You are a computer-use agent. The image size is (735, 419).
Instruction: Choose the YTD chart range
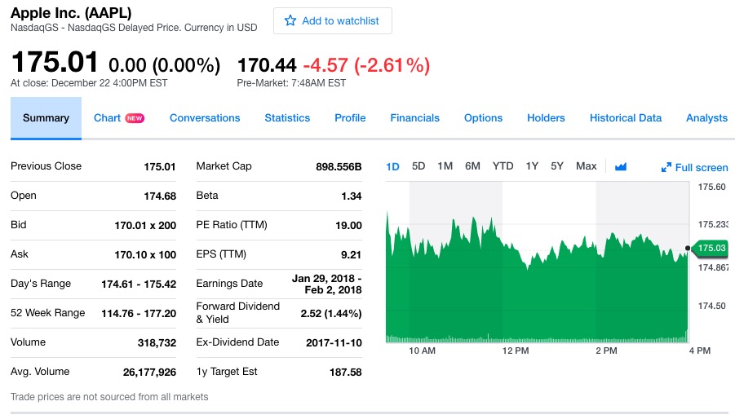(503, 166)
